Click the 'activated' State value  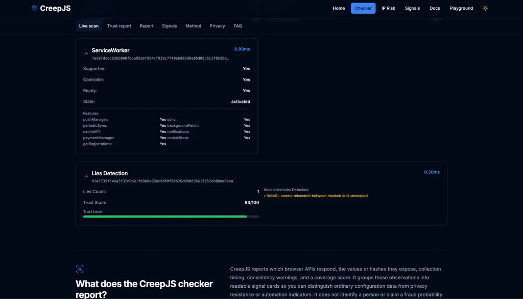(241, 102)
